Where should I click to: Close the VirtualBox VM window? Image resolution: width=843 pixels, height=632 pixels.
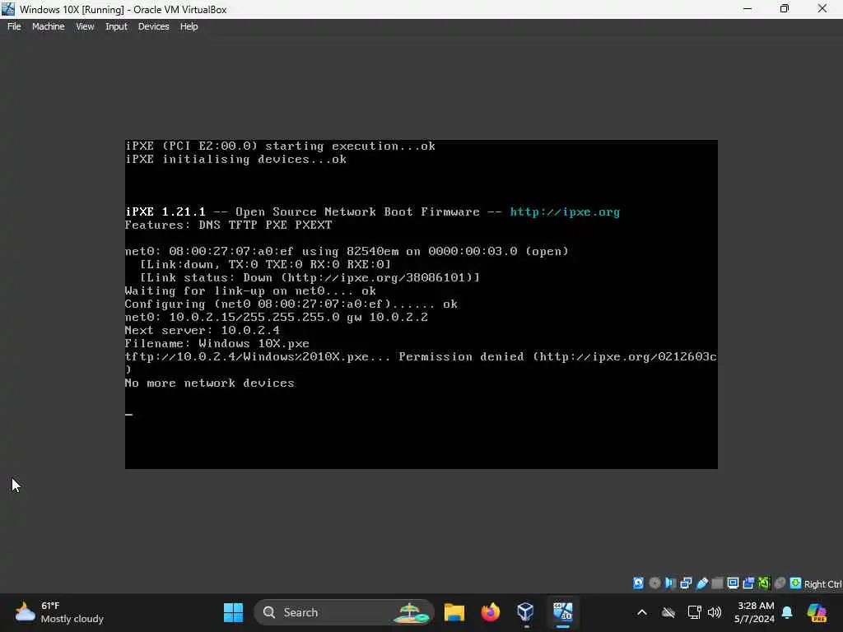[x=822, y=9]
